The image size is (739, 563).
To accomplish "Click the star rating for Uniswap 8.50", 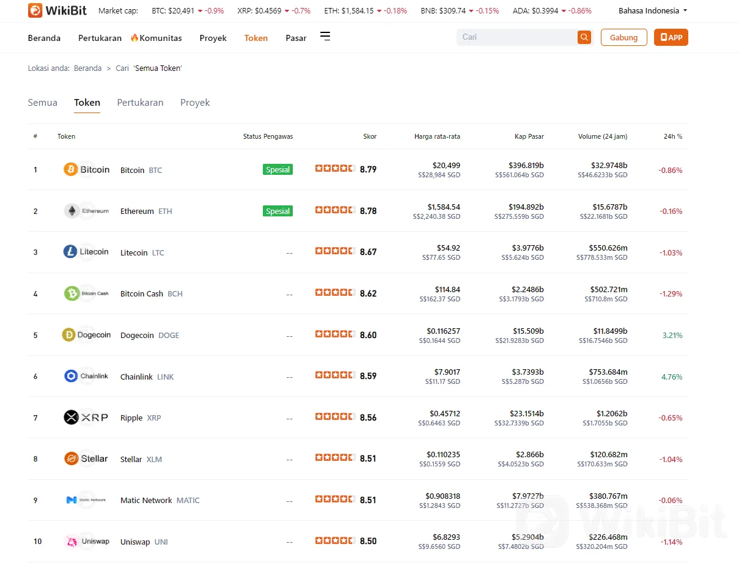I will [335, 541].
